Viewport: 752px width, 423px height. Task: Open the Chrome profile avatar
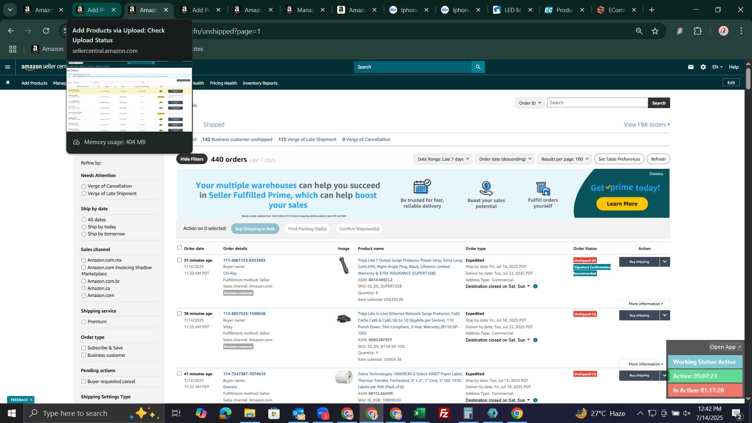coord(723,31)
